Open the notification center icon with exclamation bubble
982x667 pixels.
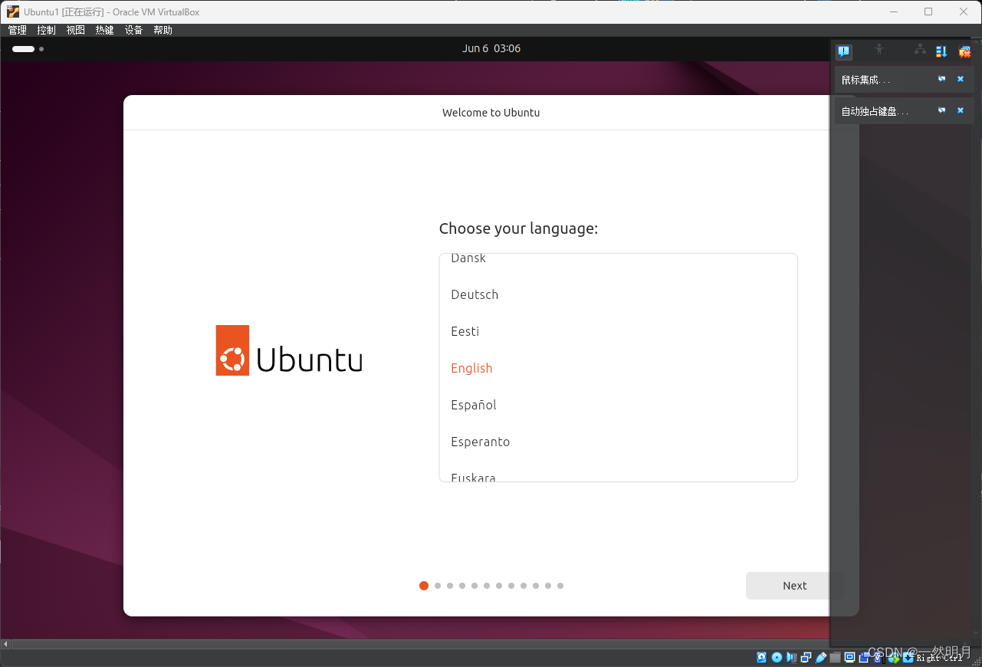point(843,51)
